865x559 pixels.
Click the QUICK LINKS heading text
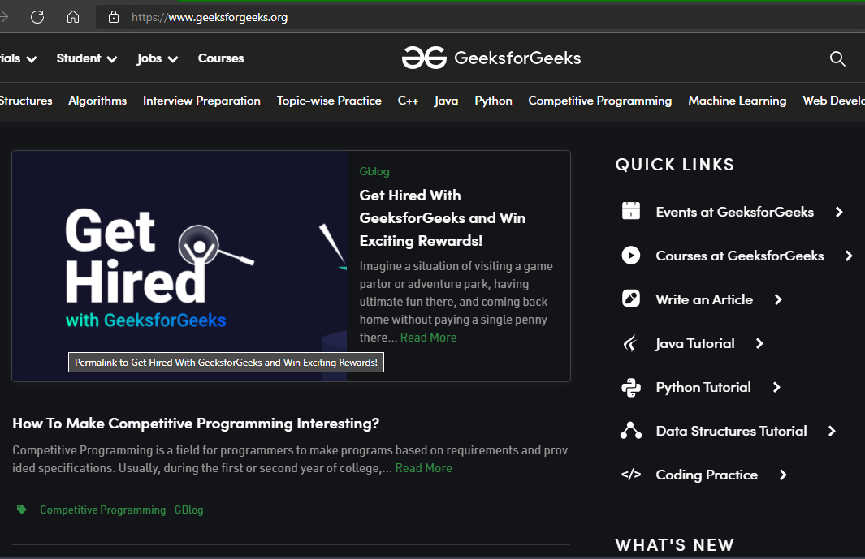click(674, 164)
